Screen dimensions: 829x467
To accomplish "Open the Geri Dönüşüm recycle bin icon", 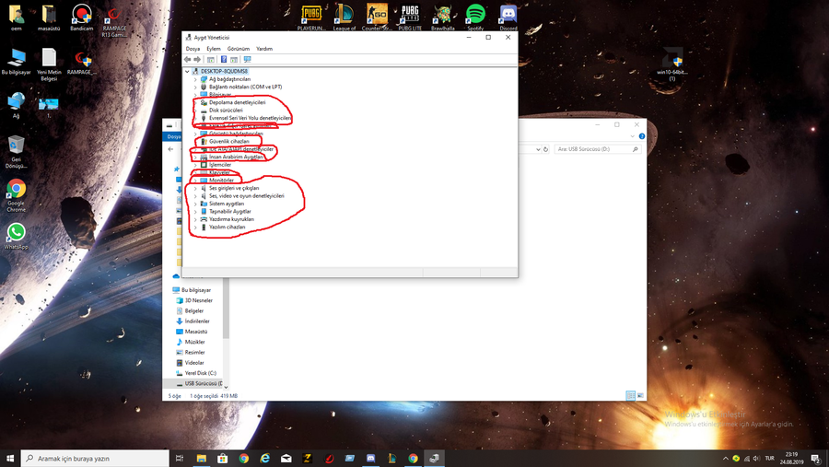I will (x=16, y=147).
